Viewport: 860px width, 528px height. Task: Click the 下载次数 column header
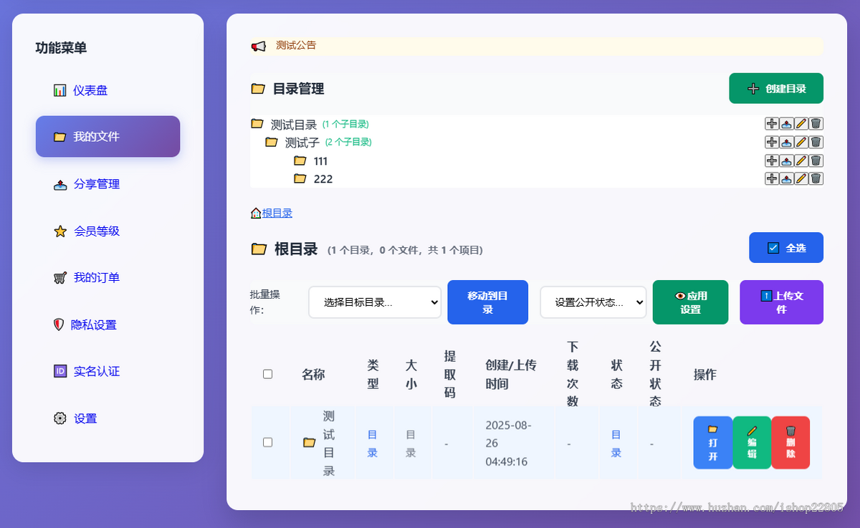coord(572,375)
